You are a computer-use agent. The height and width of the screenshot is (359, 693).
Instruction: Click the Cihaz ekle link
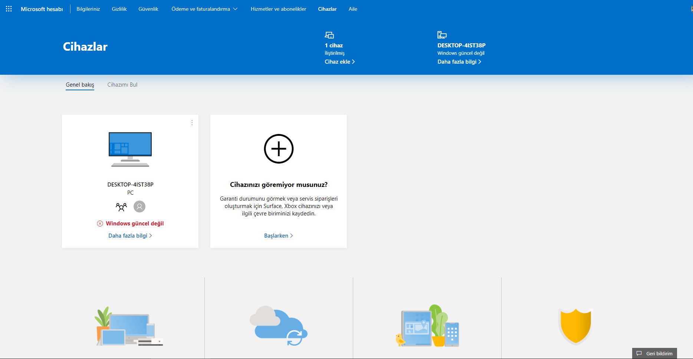tap(340, 62)
